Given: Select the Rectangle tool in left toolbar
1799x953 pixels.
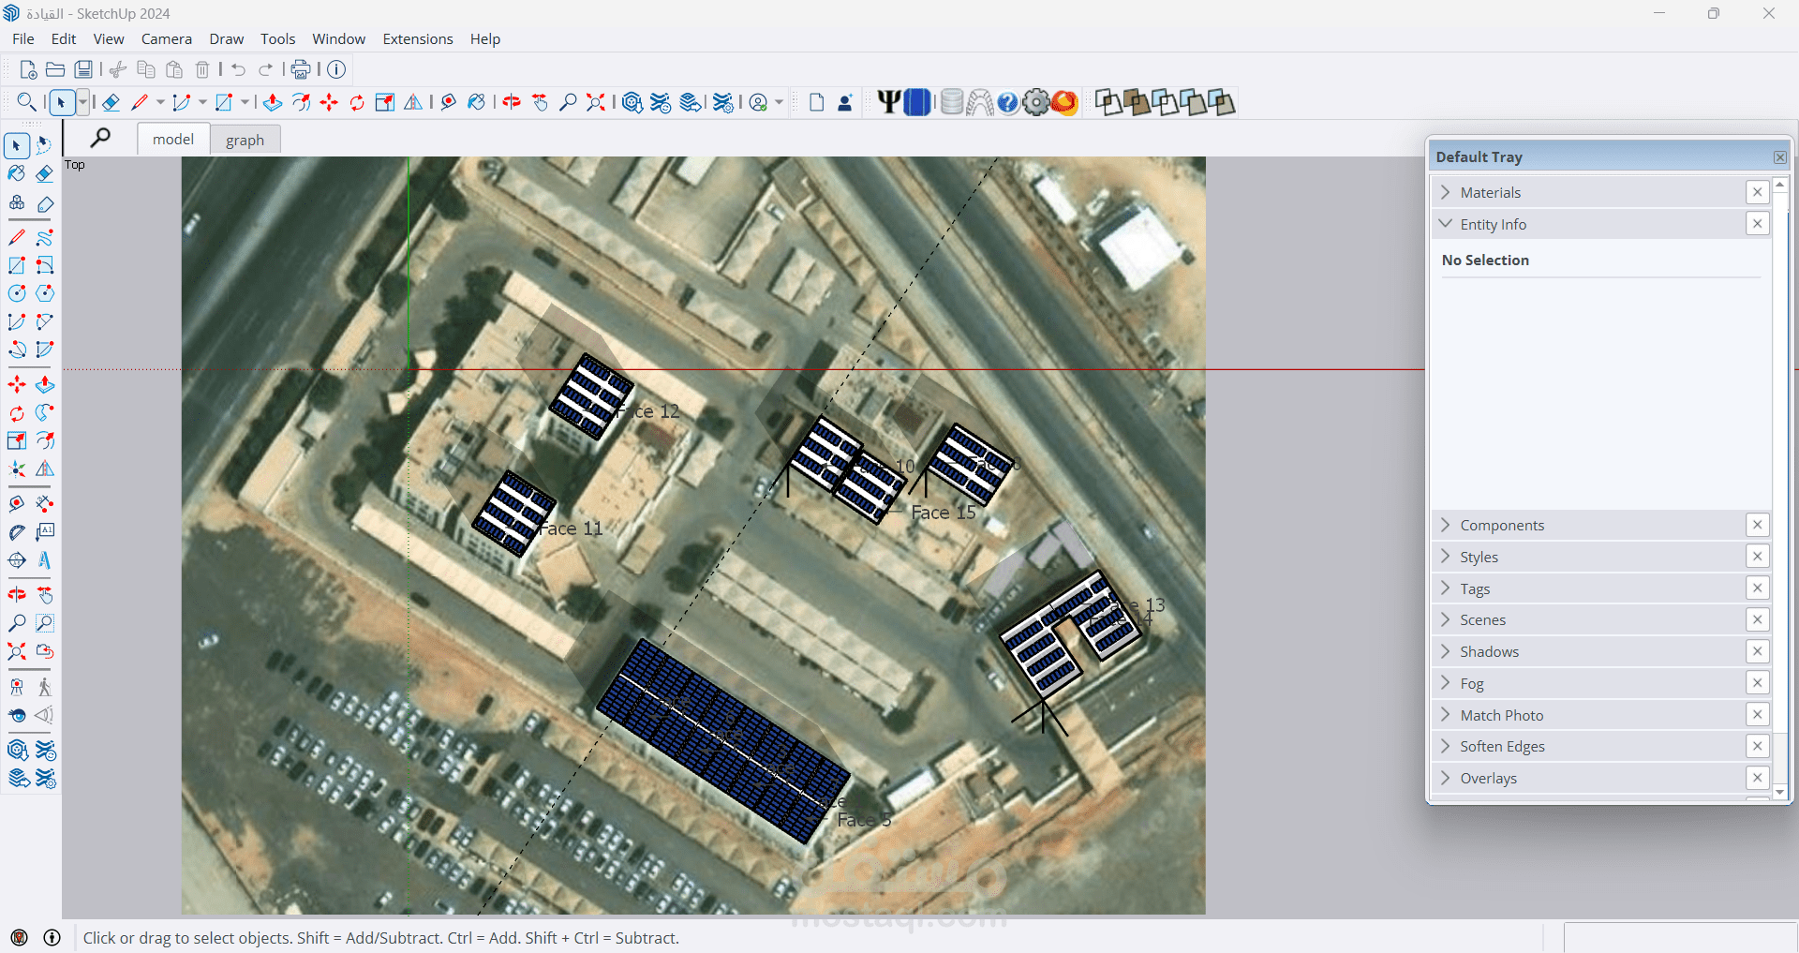Looking at the screenshot, I should [17, 265].
